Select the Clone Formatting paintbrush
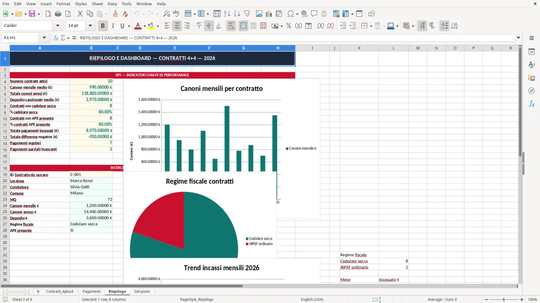The height and width of the screenshot is (303, 540). tap(115, 14)
